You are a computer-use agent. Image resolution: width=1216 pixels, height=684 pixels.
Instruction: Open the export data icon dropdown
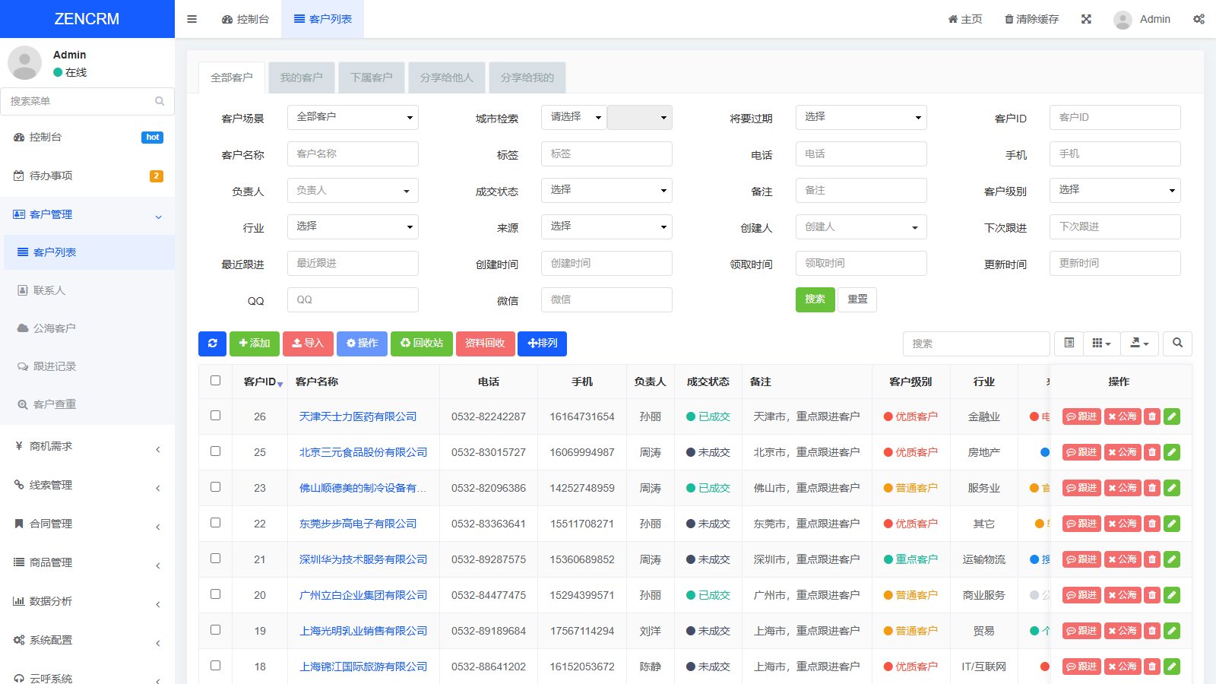pos(1139,344)
